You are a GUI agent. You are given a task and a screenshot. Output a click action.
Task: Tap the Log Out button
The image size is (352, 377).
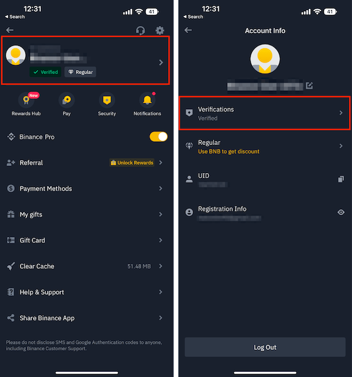pyautogui.click(x=265, y=347)
